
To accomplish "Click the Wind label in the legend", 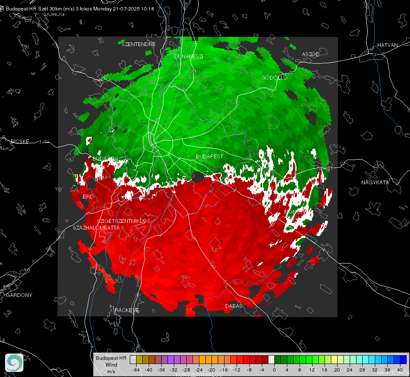I will point(111,365).
